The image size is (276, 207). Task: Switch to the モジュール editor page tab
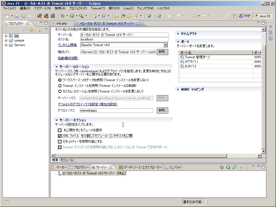(x=67, y=160)
